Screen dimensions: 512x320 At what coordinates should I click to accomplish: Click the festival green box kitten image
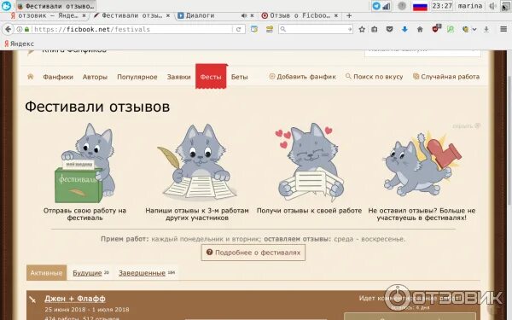[x=84, y=163]
